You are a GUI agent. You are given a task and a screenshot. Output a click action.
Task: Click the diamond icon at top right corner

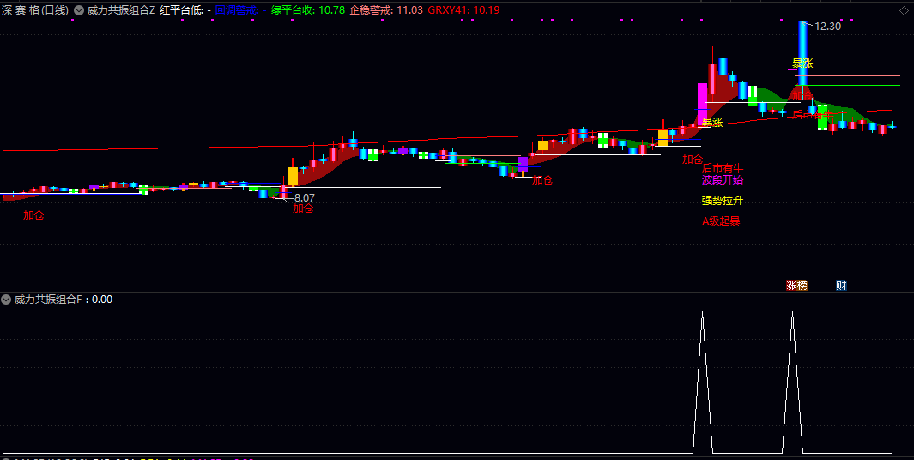(904, 10)
